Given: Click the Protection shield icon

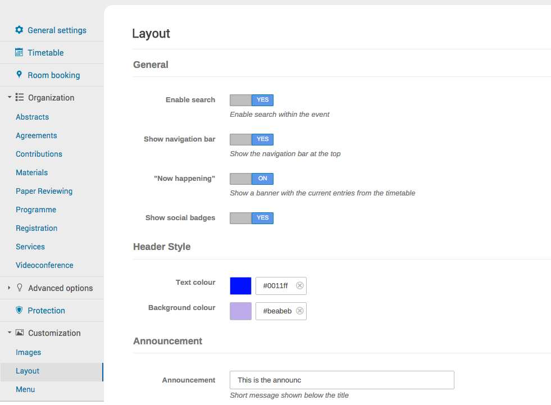Looking at the screenshot, I should pos(19,310).
